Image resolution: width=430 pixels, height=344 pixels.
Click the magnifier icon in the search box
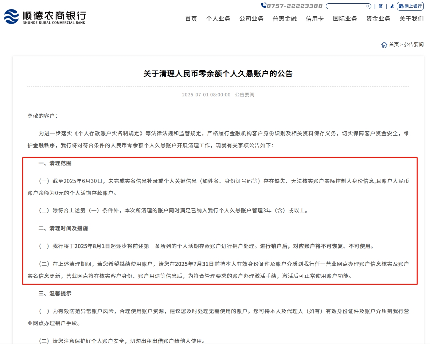(x=368, y=6)
